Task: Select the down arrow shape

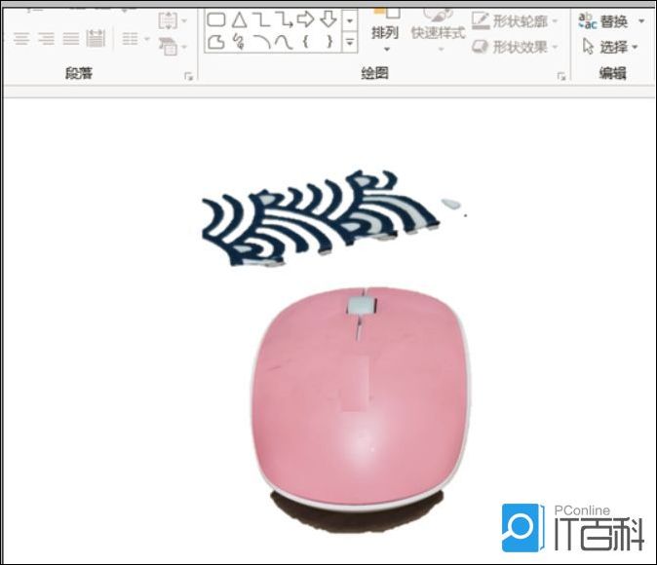Action: (328, 19)
